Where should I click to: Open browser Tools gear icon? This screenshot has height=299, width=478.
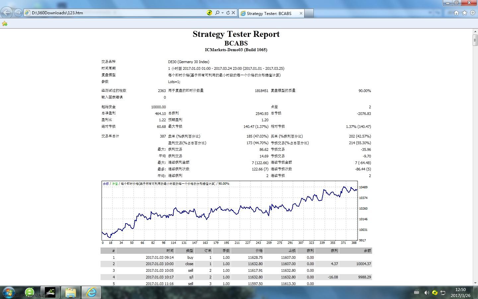(472, 13)
